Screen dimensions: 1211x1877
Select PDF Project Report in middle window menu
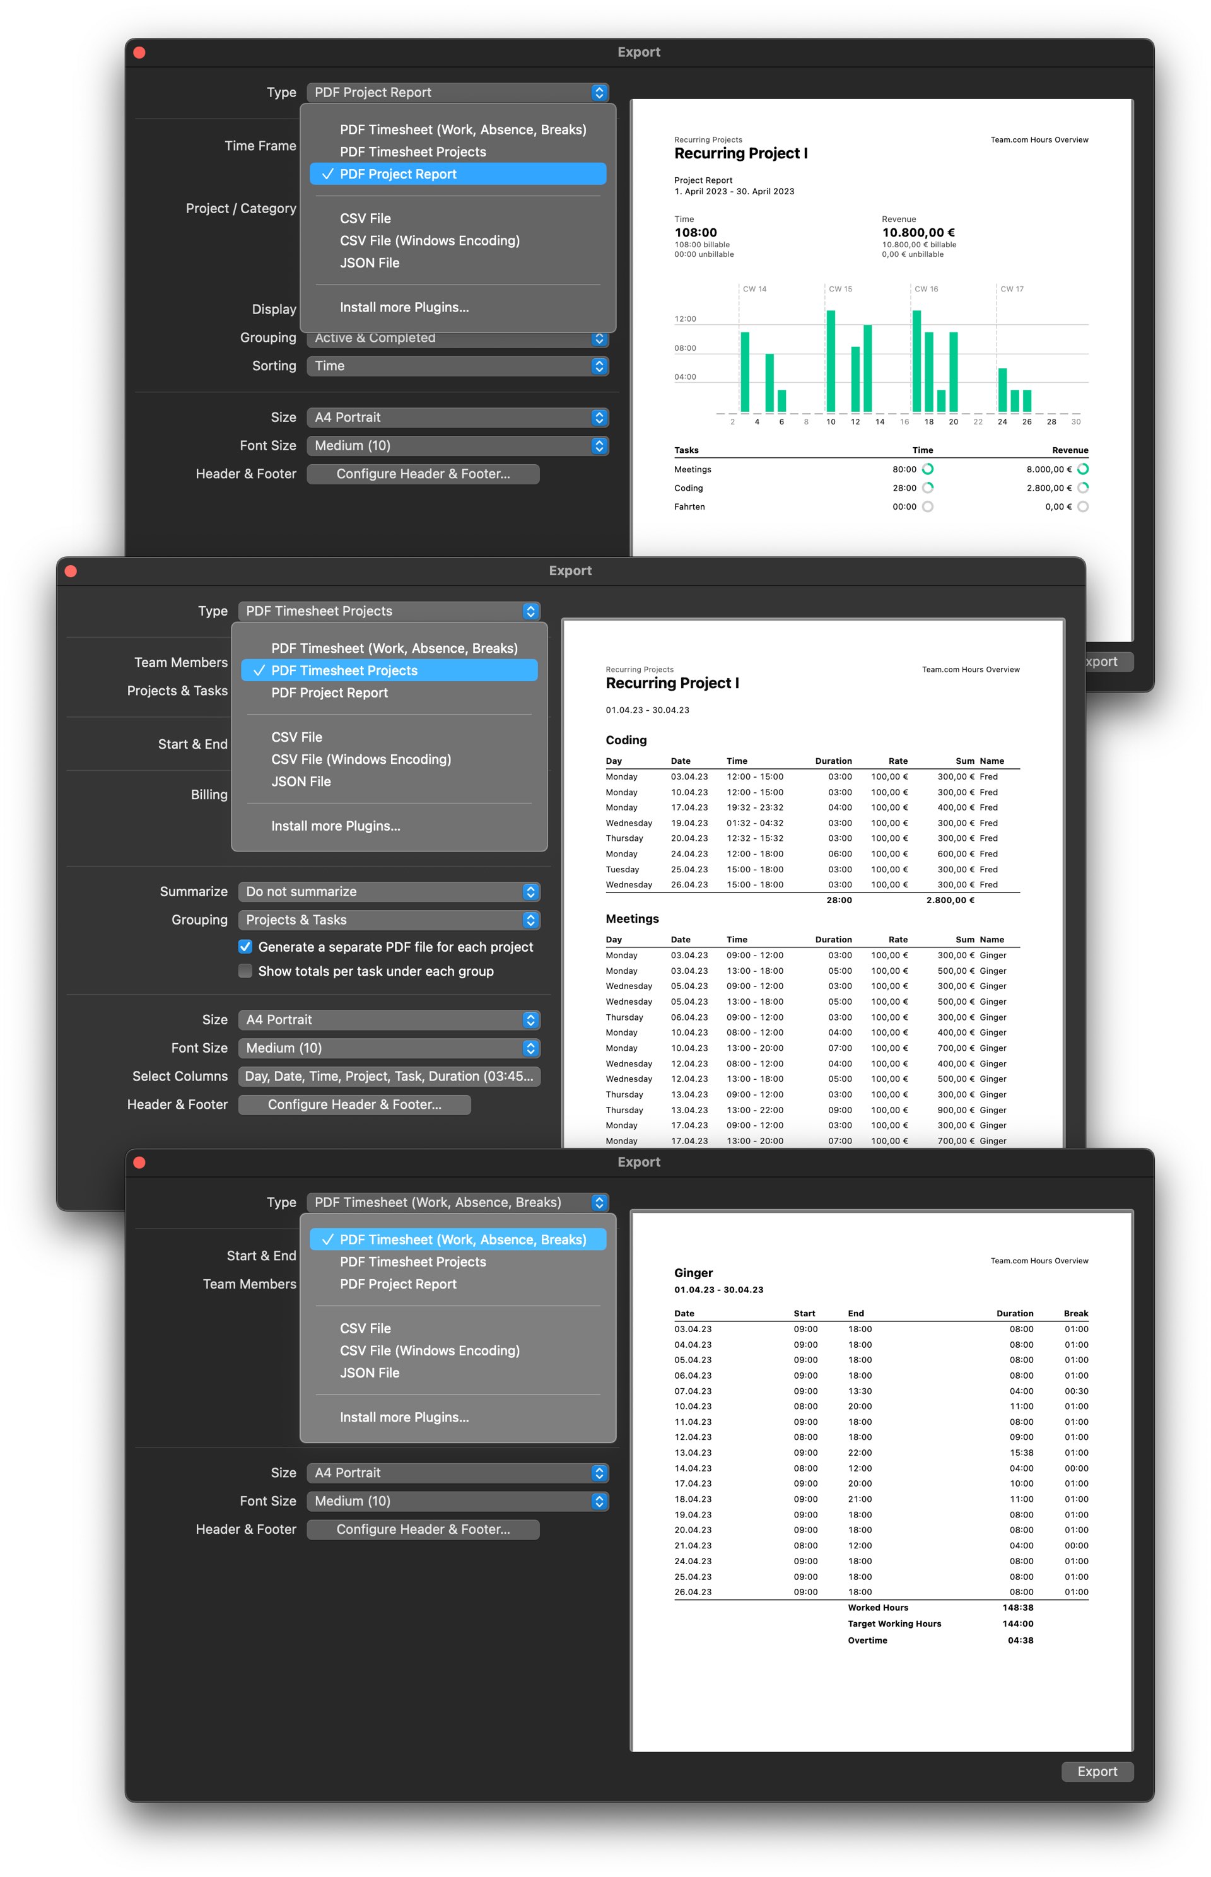pyautogui.click(x=389, y=693)
